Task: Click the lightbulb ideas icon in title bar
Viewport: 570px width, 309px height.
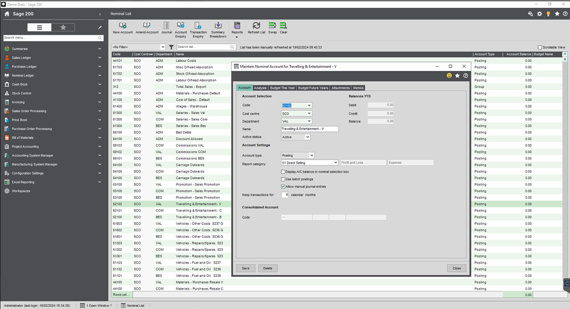Action: pyautogui.click(x=548, y=14)
